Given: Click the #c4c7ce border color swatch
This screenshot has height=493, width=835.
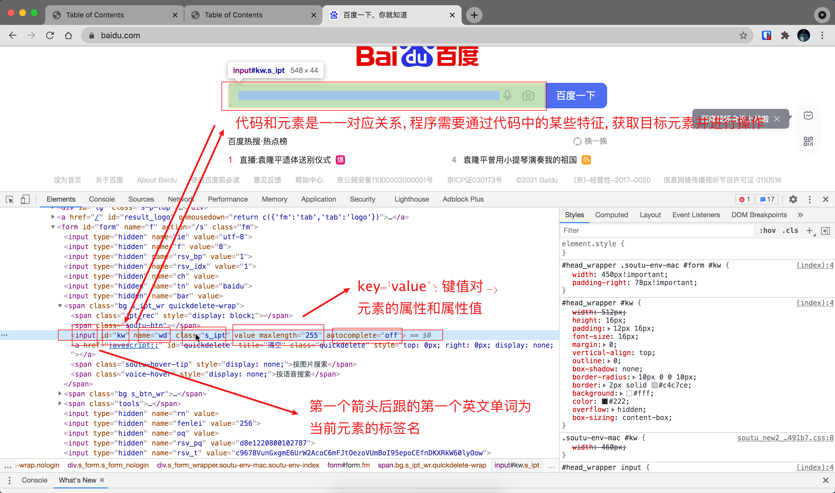Looking at the screenshot, I should click(x=654, y=385).
